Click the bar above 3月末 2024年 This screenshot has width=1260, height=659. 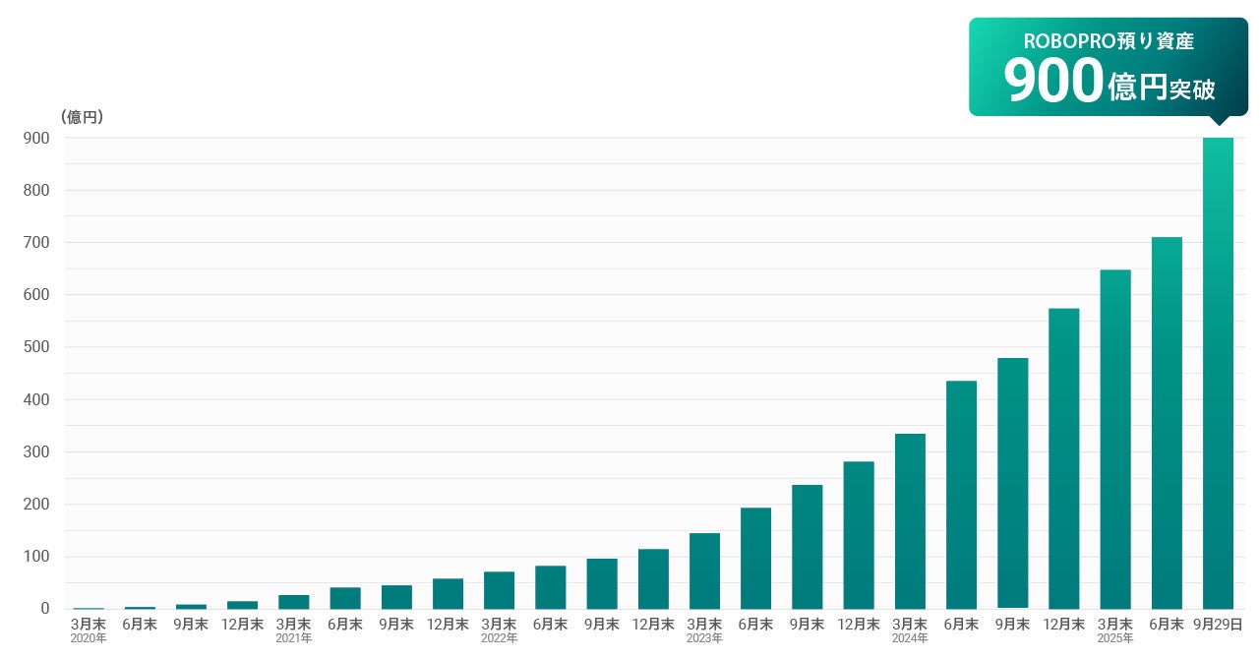click(x=910, y=521)
